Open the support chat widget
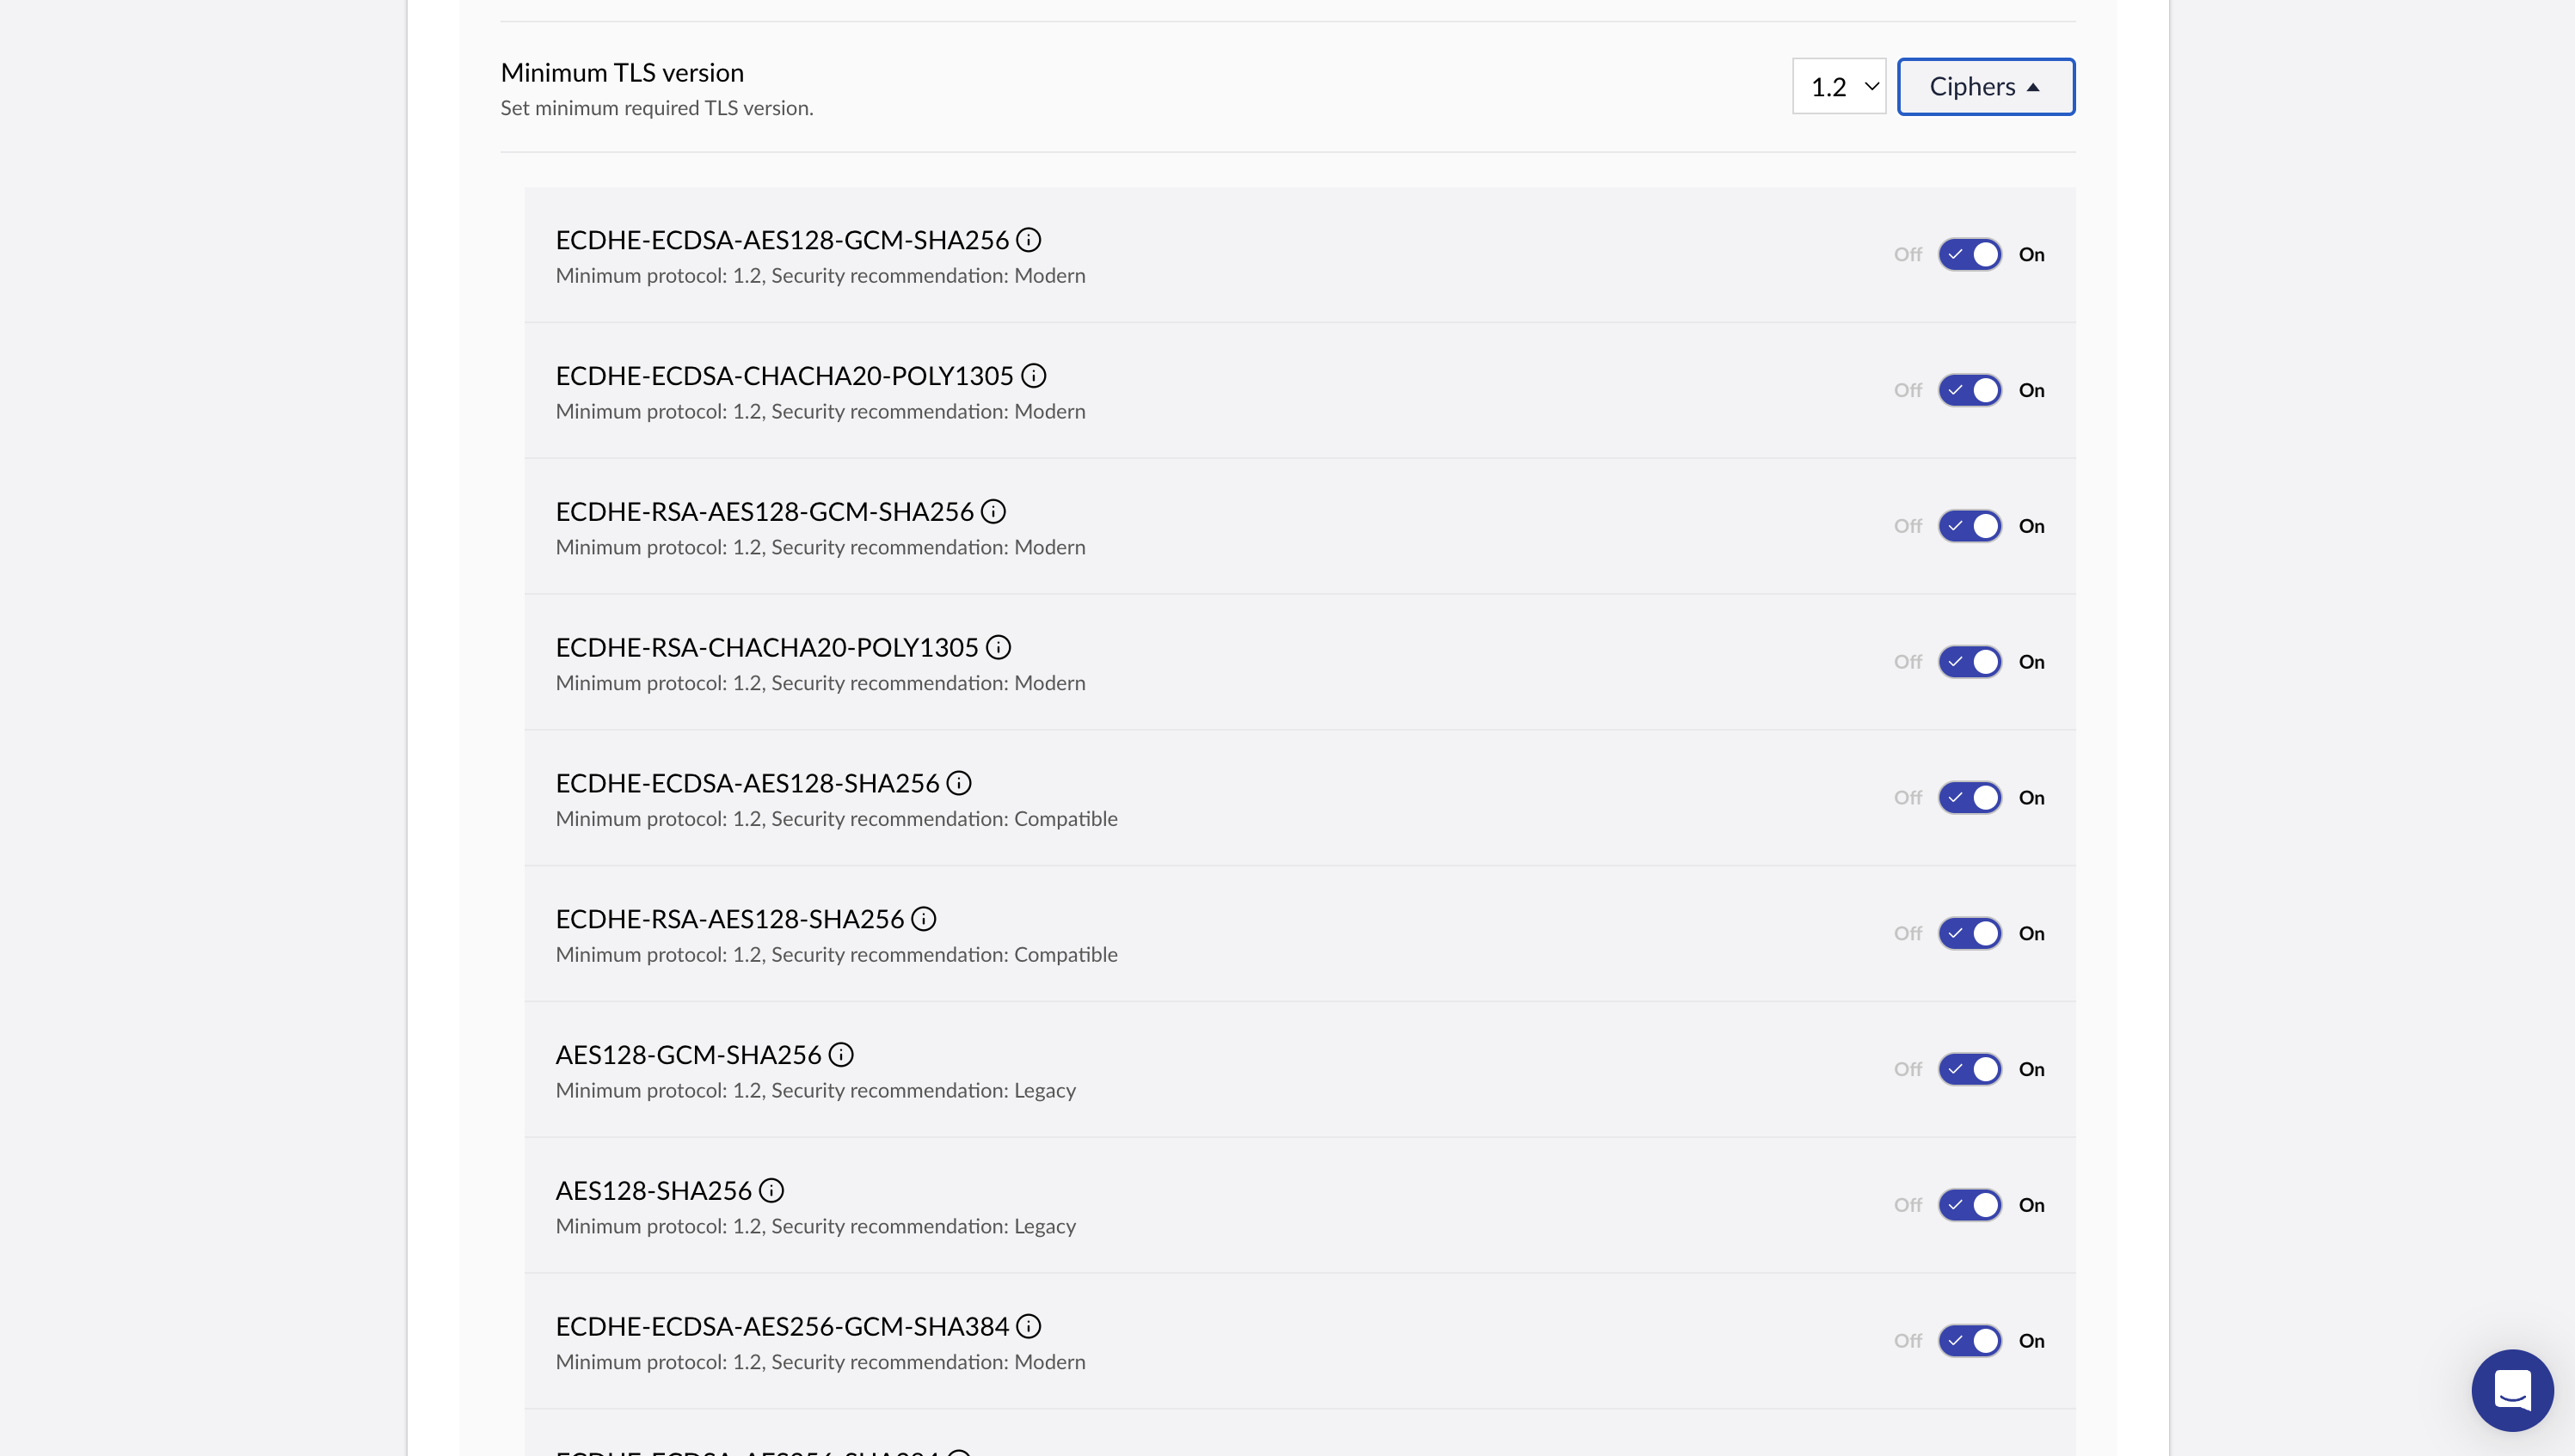 coord(2511,1390)
